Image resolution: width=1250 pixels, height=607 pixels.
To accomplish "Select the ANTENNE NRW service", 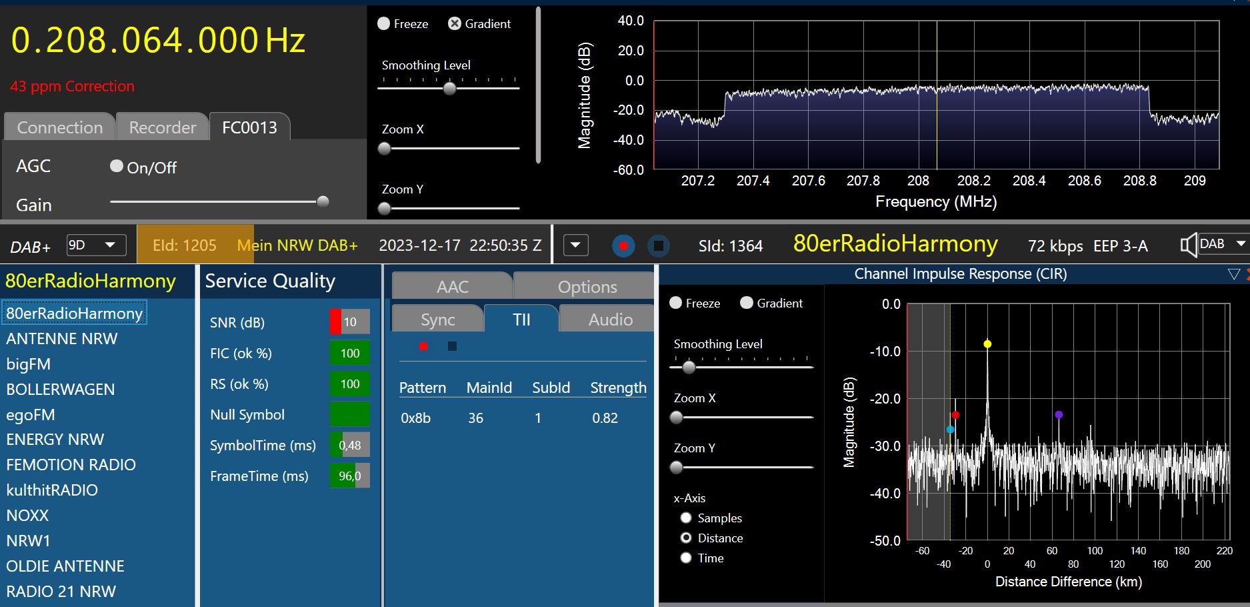I will coord(62,338).
